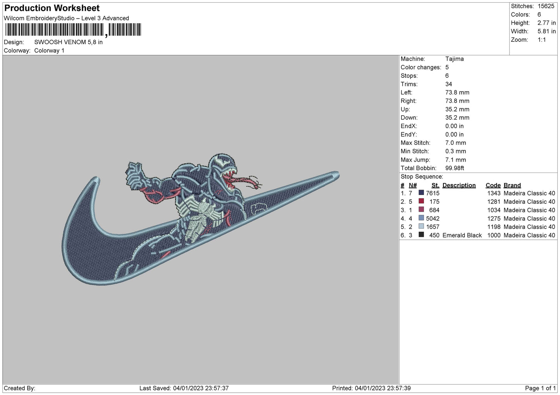
Task: Select the light blue swatch for thread 1198
Action: [421, 227]
